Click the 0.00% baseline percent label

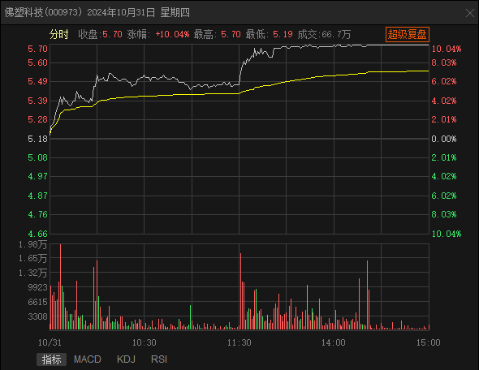pos(444,139)
